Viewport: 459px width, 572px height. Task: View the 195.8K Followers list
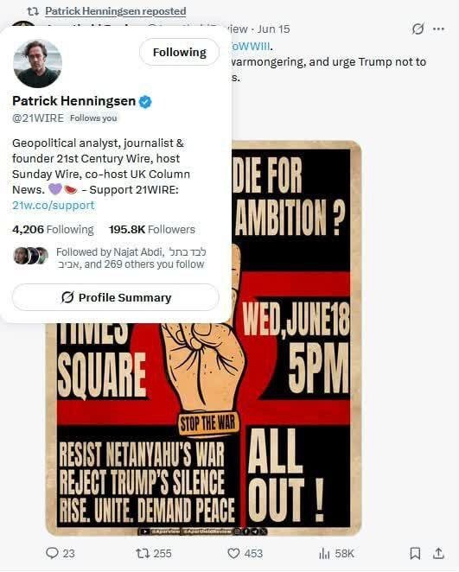tap(152, 230)
